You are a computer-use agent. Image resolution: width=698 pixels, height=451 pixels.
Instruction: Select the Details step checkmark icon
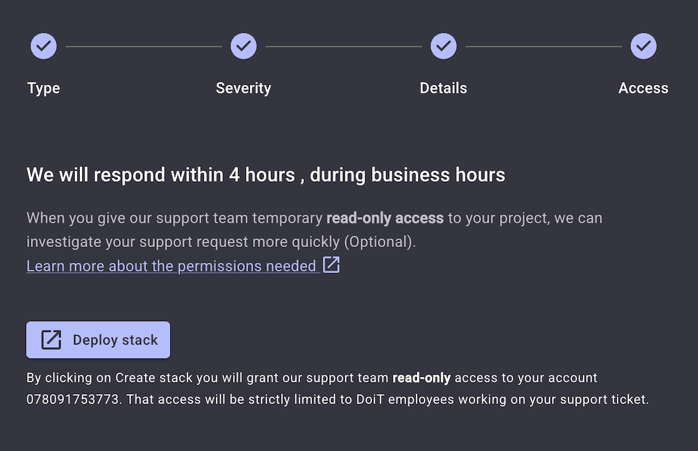[444, 46]
